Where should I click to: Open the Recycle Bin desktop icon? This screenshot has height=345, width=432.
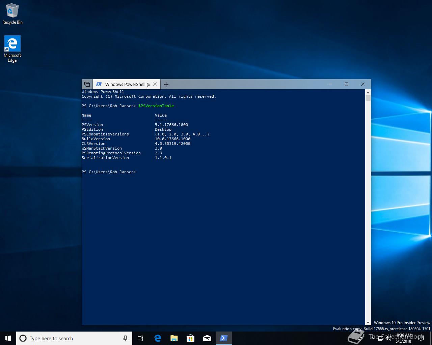12,14
